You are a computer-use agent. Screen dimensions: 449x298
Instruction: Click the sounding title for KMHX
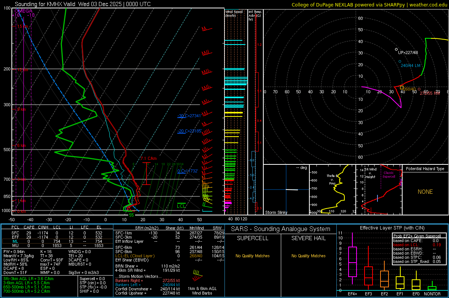(83, 4)
